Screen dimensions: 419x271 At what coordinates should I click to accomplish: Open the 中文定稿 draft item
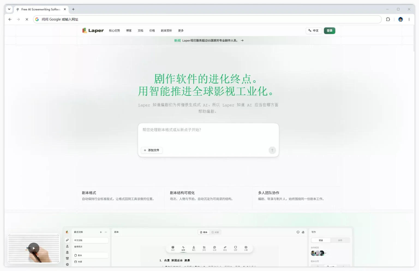point(91,240)
